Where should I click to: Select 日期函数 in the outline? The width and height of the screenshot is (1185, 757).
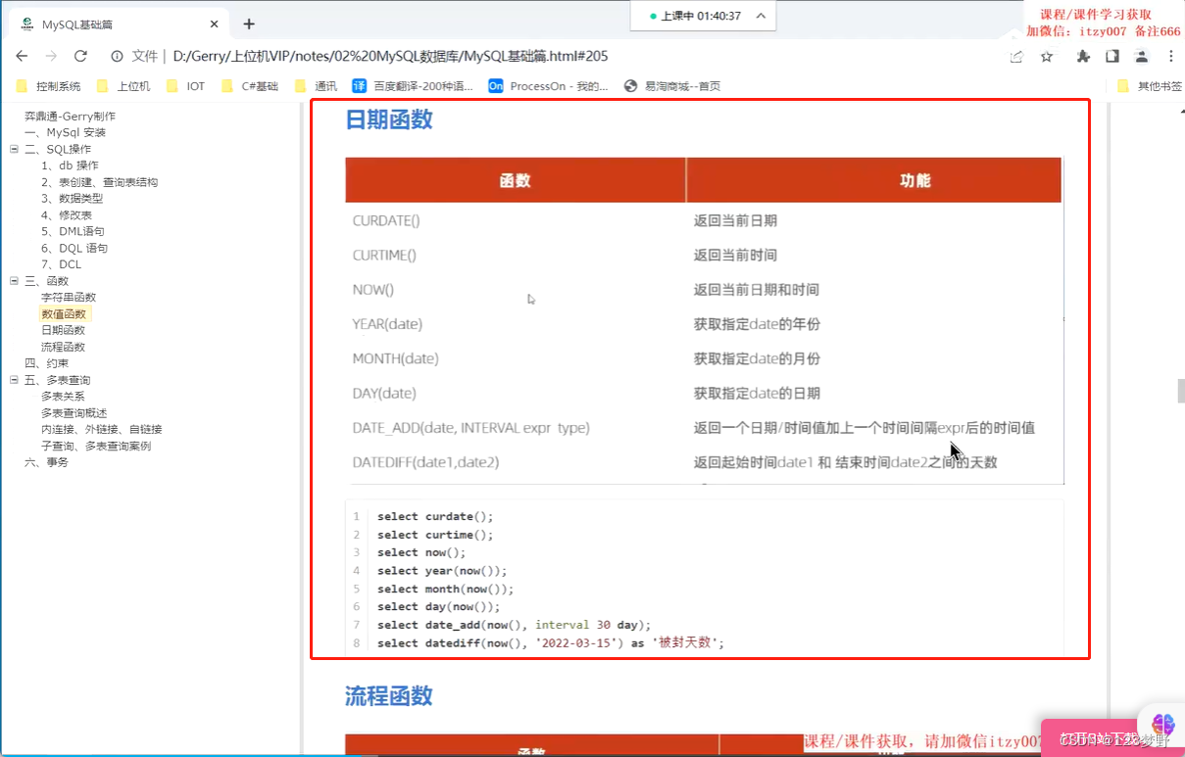point(63,331)
